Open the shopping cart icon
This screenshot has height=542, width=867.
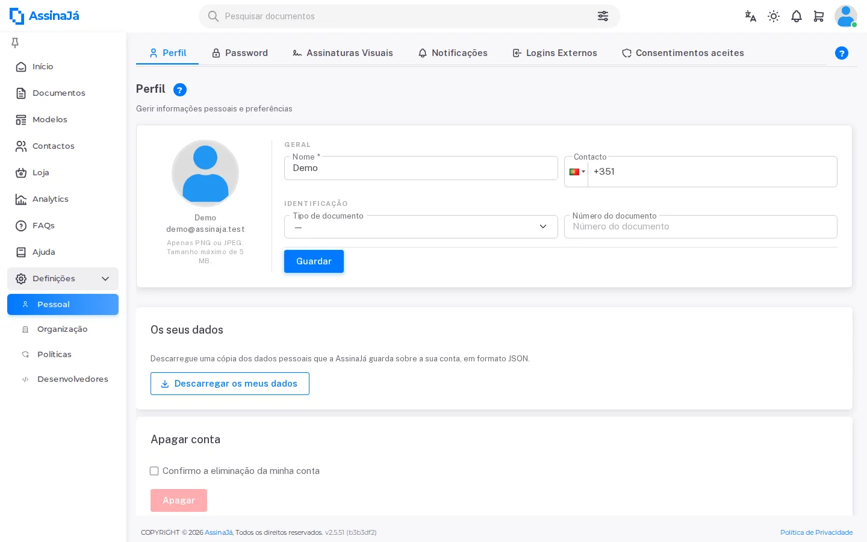click(x=819, y=16)
